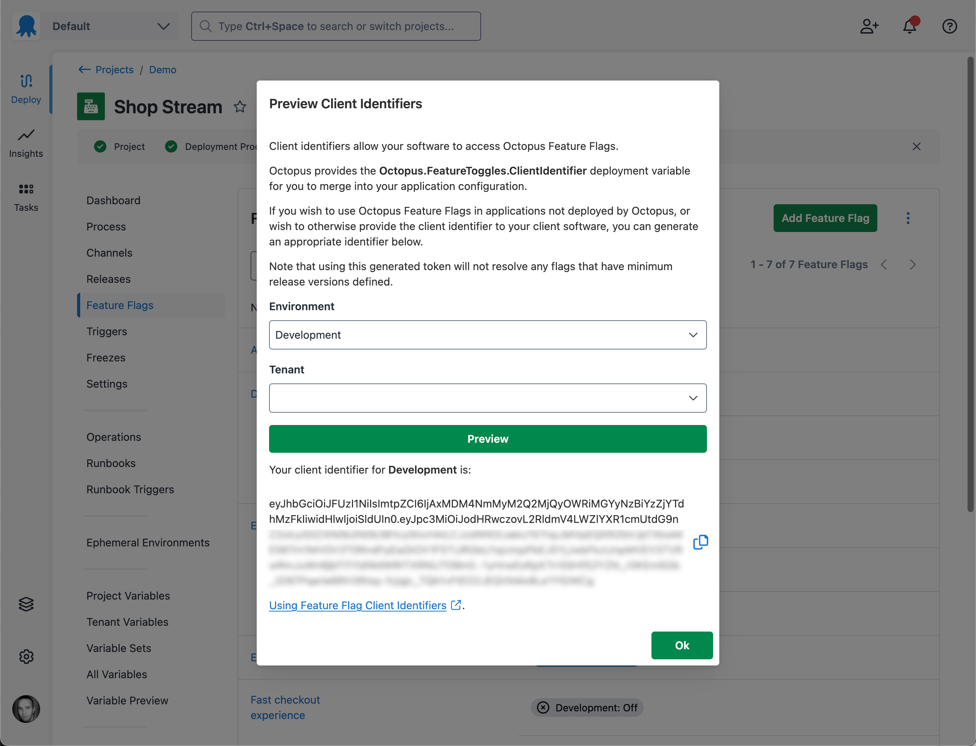The height and width of the screenshot is (746, 976).
Task: Click the layers stack sidebar icon
Action: (26, 604)
